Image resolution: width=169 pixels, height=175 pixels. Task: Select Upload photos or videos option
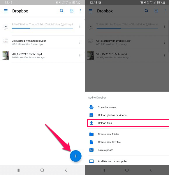point(127,115)
